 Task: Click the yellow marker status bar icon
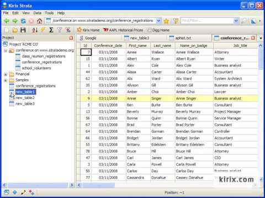pos(23,192)
